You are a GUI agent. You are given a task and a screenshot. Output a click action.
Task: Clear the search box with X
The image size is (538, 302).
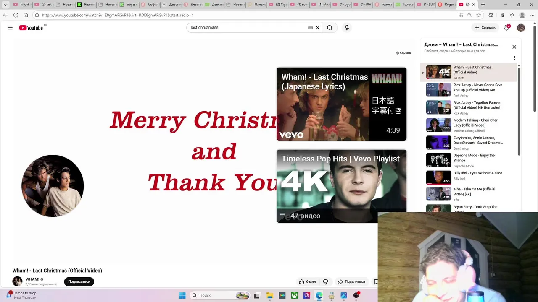[x=318, y=28]
